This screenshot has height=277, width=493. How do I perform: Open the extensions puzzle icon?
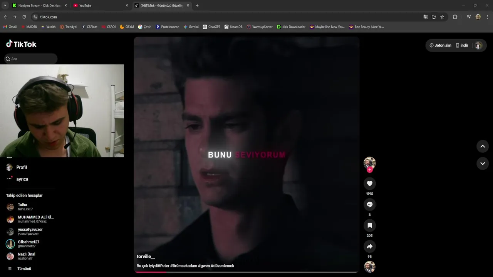tap(455, 17)
